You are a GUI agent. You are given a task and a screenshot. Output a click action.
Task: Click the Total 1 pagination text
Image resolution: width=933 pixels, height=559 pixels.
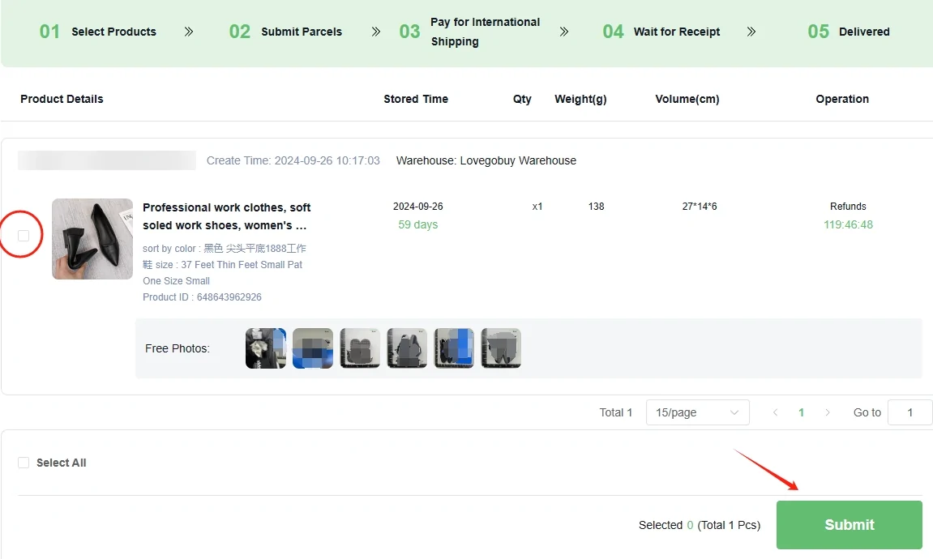click(616, 412)
